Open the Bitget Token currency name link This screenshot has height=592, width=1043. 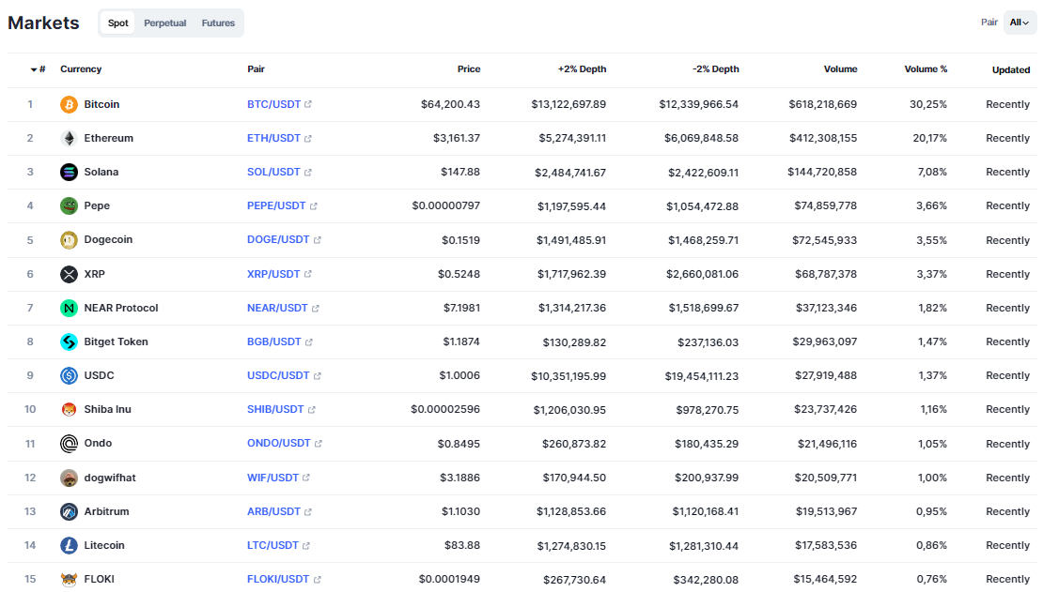(116, 342)
